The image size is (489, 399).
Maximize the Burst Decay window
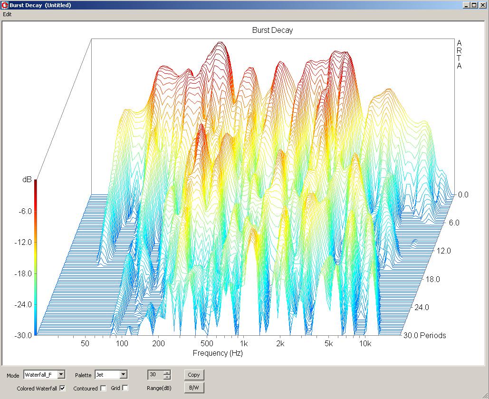tap(474, 5)
